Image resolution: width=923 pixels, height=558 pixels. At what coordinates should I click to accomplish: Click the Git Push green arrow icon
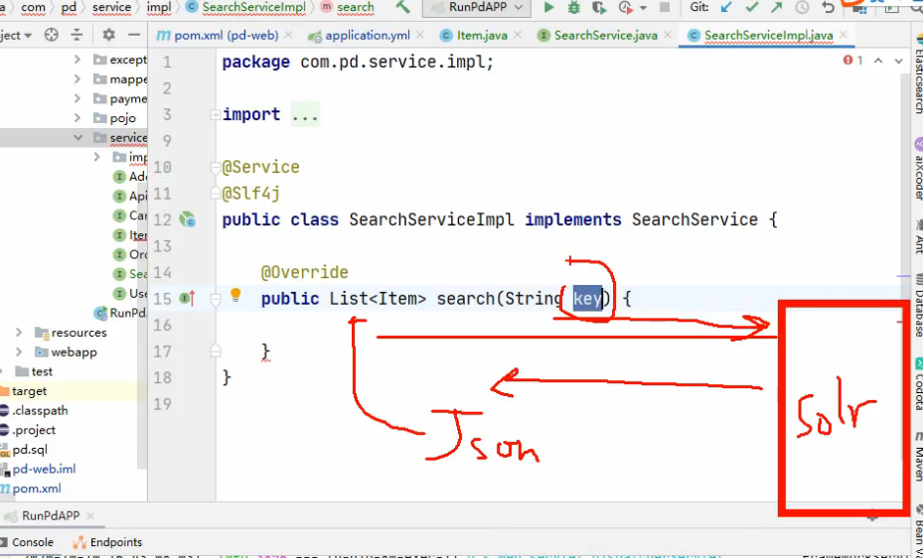(x=776, y=8)
